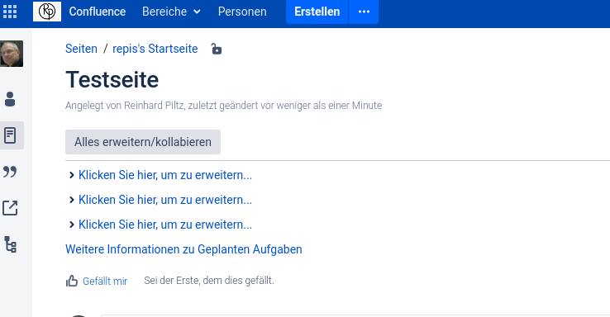Open the page tree icon in the sidebar
The image size is (610, 317).
(x=10, y=244)
